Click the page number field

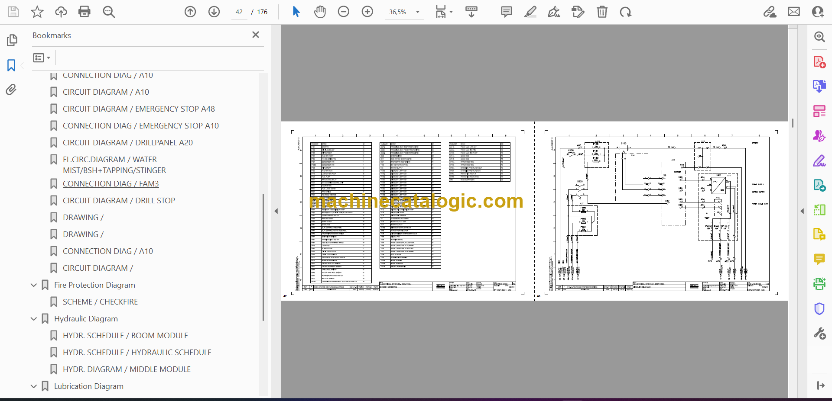point(239,12)
